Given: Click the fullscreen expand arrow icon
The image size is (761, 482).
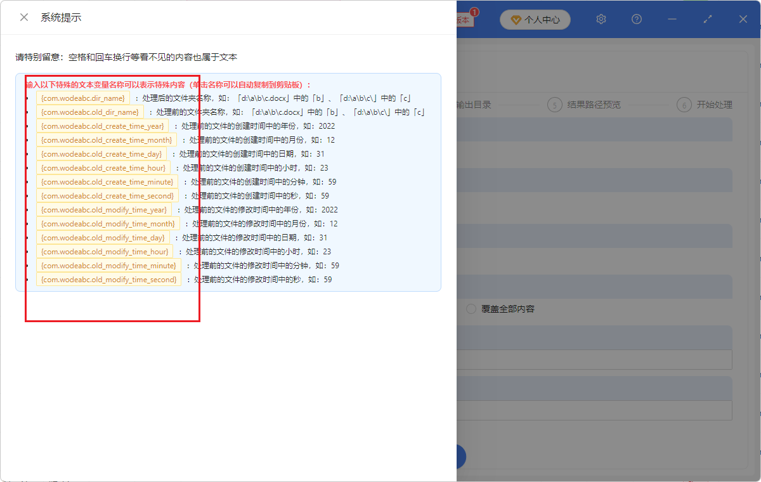Looking at the screenshot, I should tap(707, 19).
